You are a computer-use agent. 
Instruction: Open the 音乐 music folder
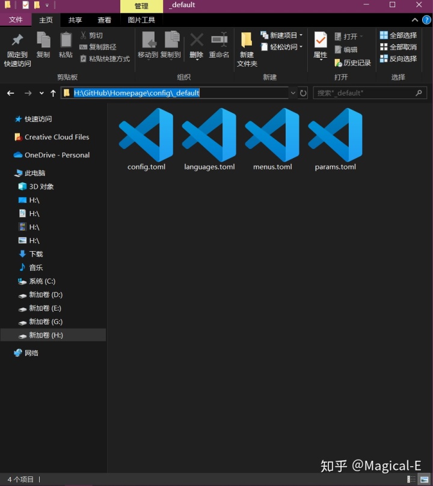point(31,267)
